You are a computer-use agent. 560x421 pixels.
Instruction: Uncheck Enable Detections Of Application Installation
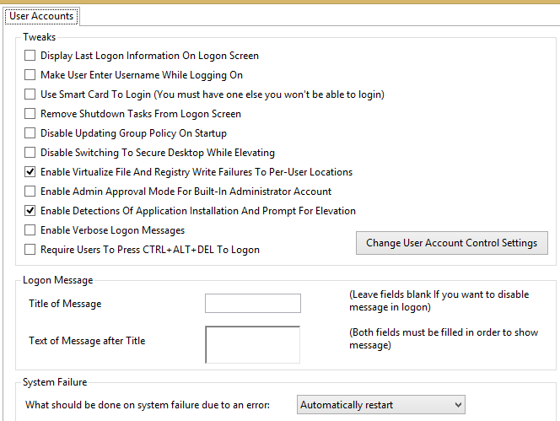30,211
